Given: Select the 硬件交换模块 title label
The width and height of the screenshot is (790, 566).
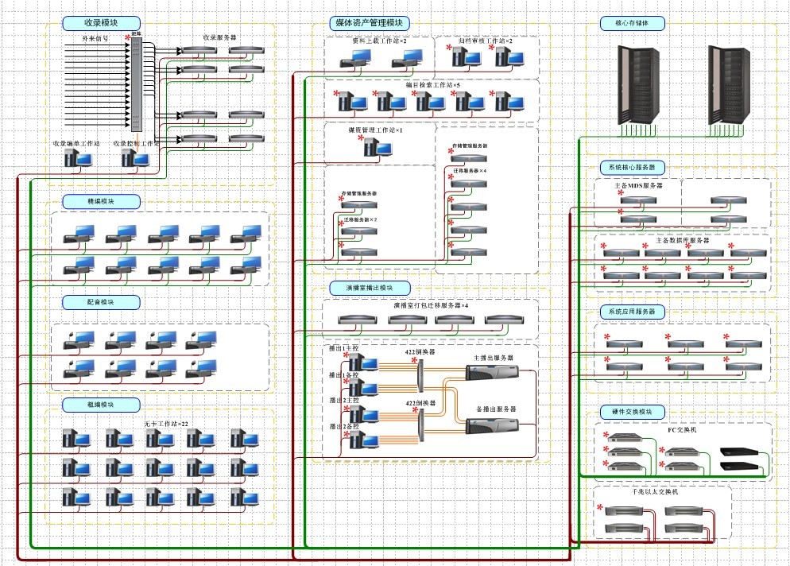Looking at the screenshot, I should pos(632,412).
